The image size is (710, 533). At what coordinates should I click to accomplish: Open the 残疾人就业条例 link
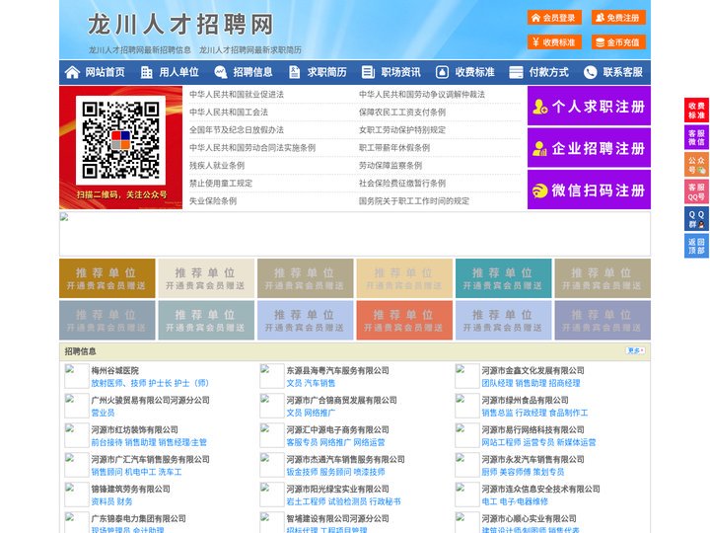point(217,166)
